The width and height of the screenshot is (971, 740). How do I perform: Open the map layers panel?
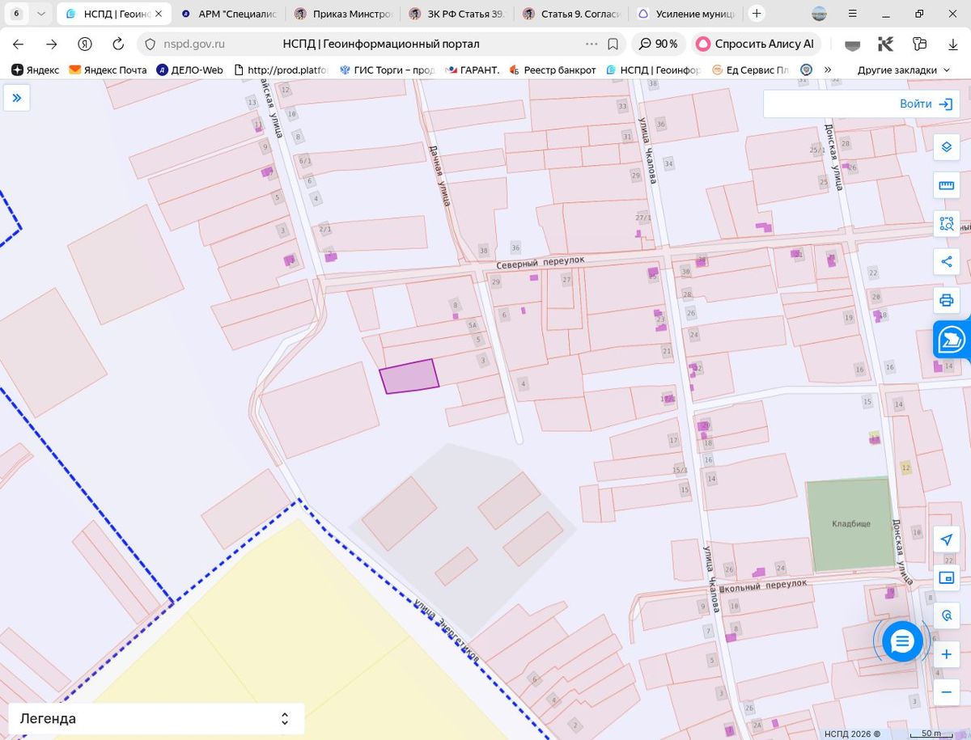tap(946, 146)
